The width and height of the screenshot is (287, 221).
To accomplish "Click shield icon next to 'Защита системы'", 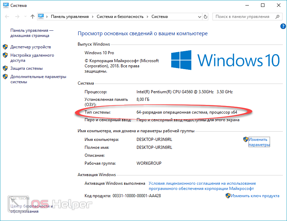I will coord(5,68).
